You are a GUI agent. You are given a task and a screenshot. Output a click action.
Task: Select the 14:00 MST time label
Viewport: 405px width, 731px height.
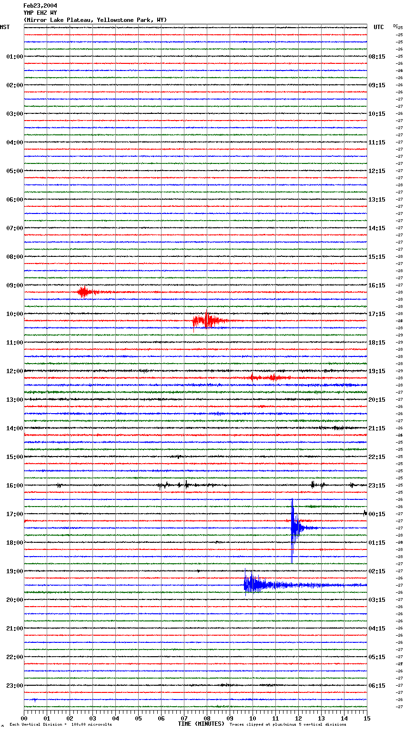pos(15,428)
